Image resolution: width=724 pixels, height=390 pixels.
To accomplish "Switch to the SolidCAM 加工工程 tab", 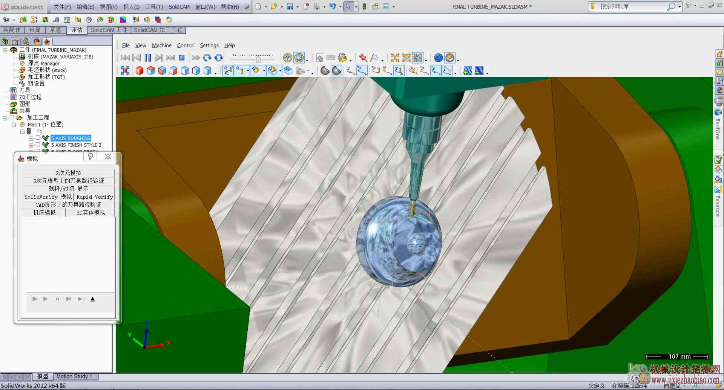I will click(x=158, y=30).
